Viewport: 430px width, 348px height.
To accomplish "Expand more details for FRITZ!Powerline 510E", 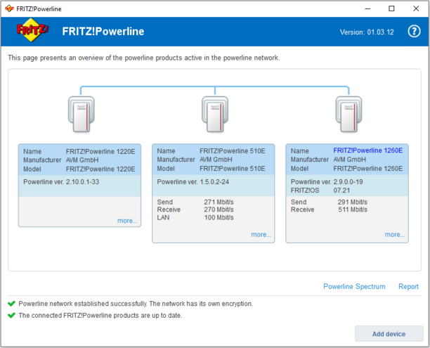I will click(x=261, y=235).
